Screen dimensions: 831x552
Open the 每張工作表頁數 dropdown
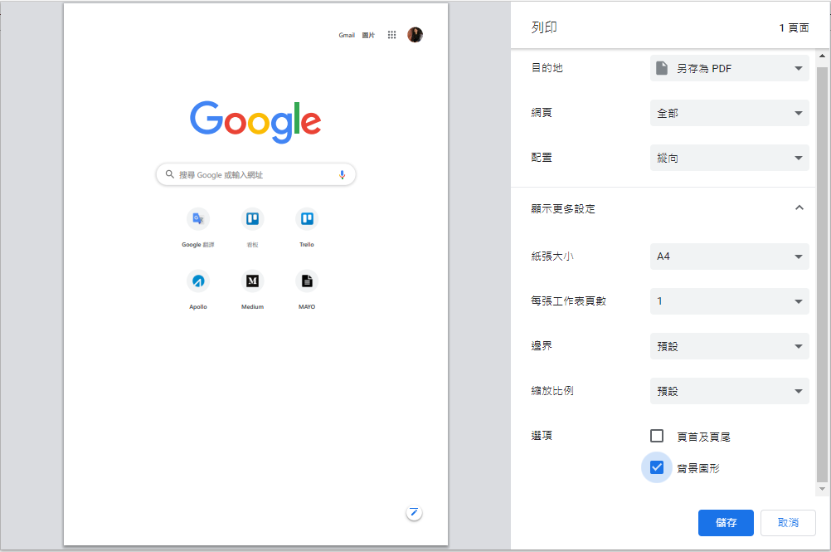(729, 301)
